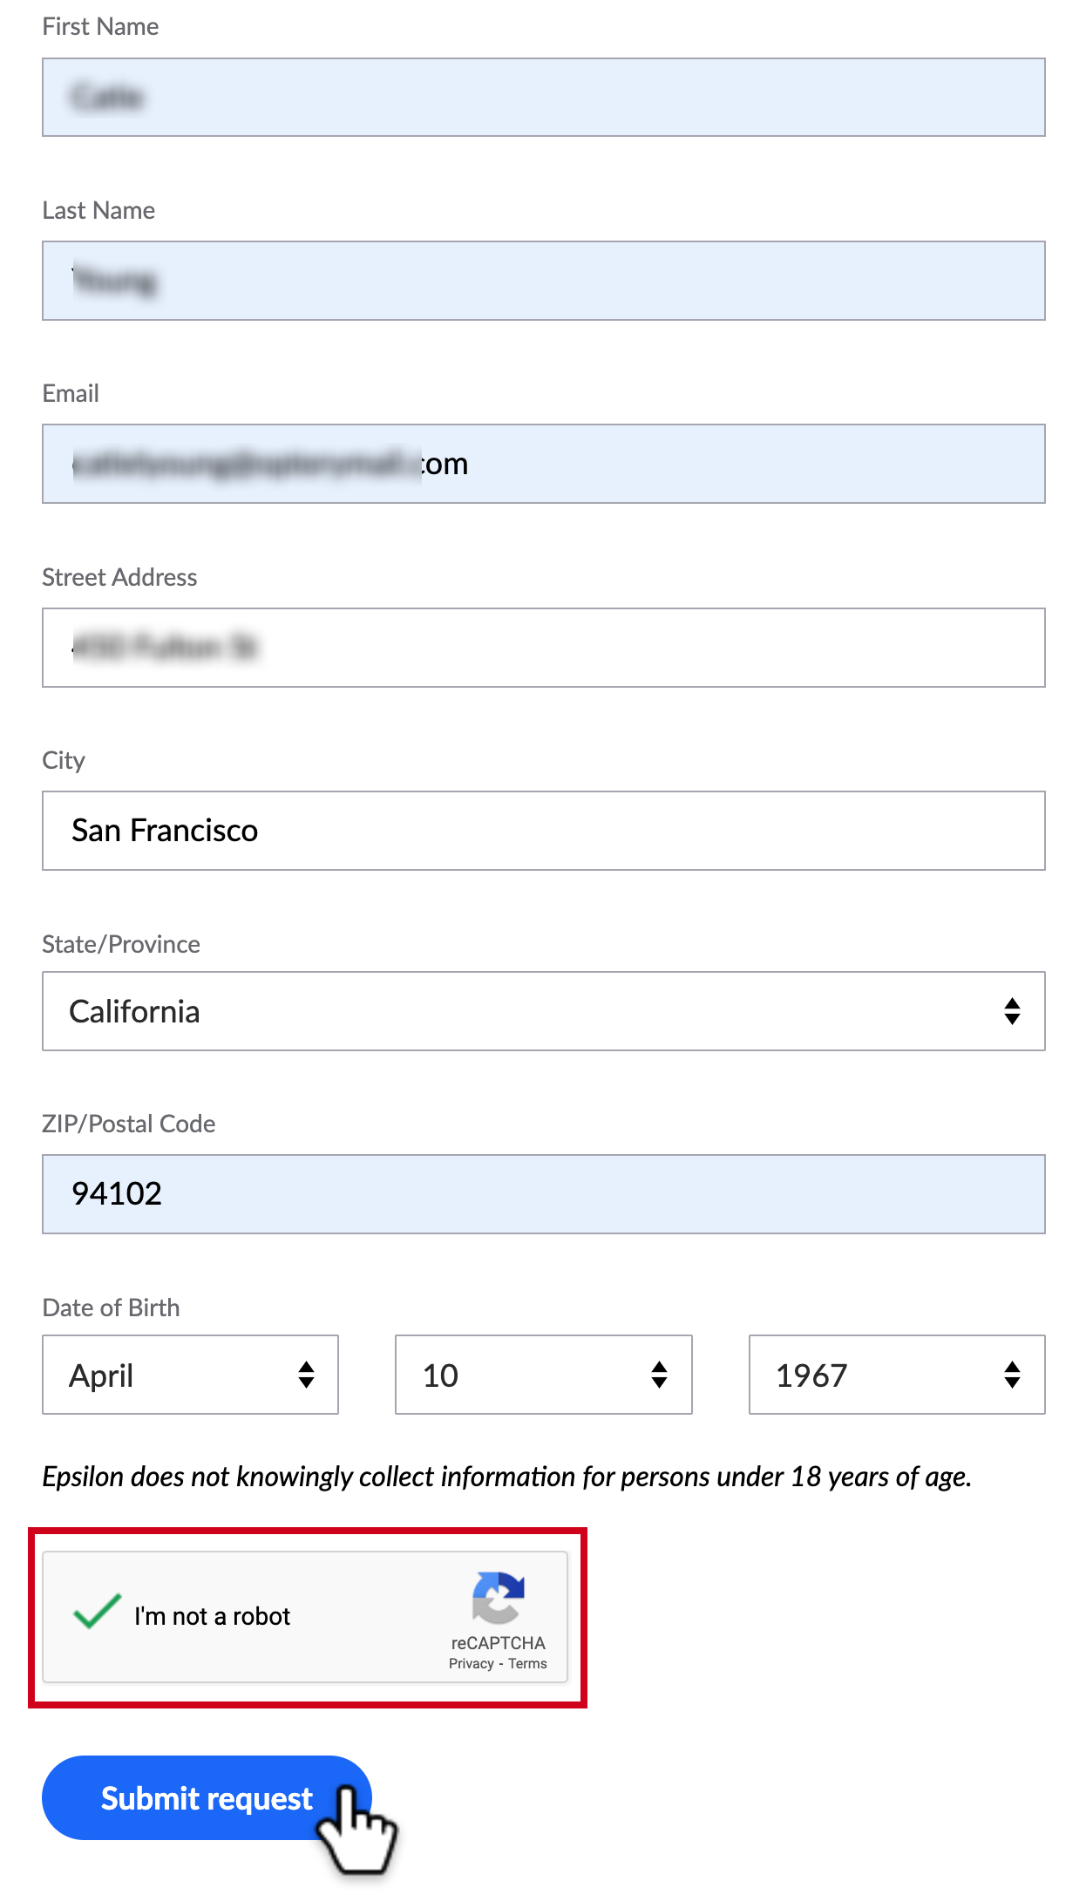This screenshot has width=1086, height=1895.
Task: Click the Submit request button
Action: [x=207, y=1797]
